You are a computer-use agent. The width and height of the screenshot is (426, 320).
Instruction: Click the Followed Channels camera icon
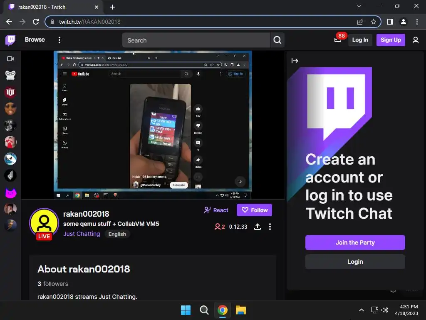10,59
